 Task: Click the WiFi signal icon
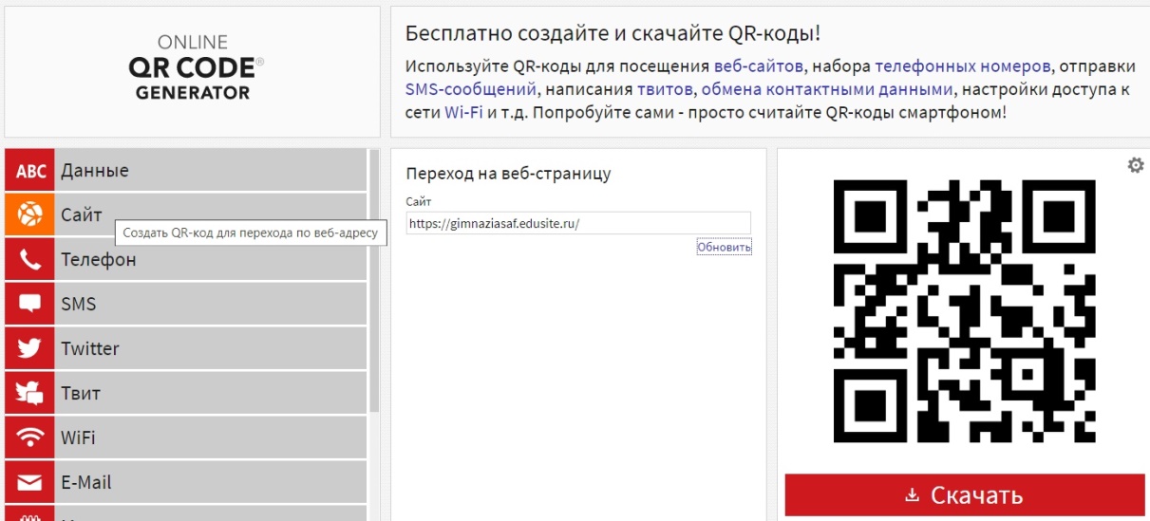pyautogui.click(x=30, y=437)
